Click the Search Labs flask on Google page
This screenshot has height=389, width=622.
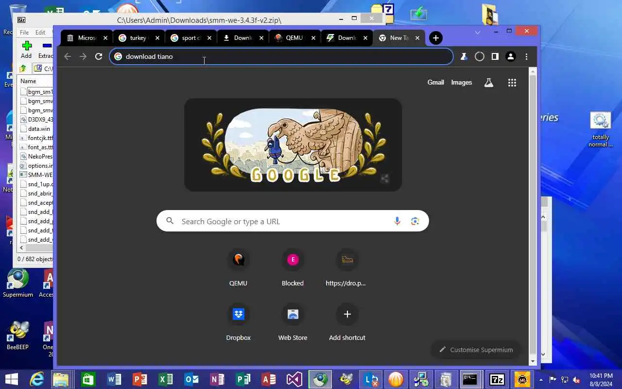point(489,83)
